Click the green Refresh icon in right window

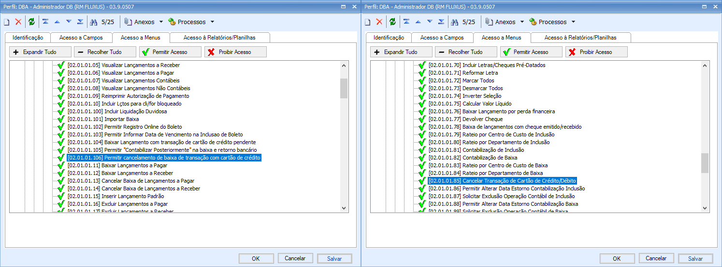point(392,22)
